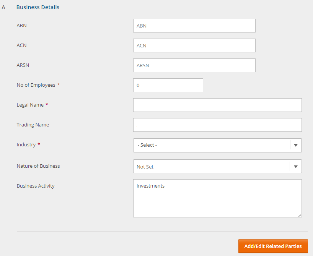313x256 pixels.
Task: Focus the ARSN input field
Action: coord(194,65)
